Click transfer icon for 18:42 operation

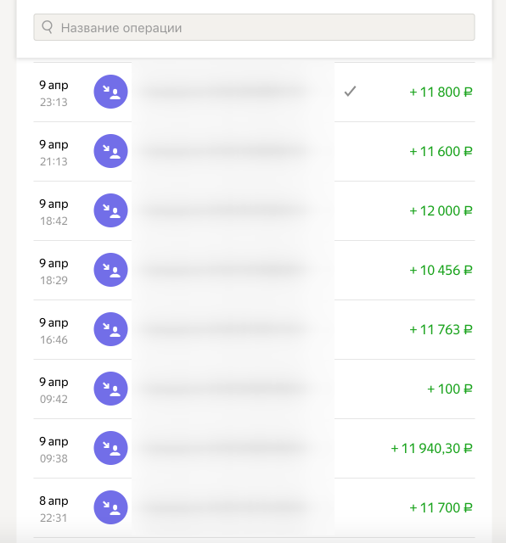pyautogui.click(x=111, y=210)
